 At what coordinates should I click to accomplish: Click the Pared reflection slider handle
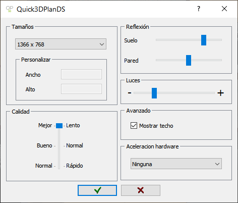(189, 60)
